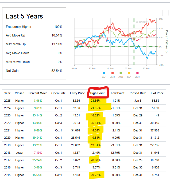Click the Percent Move column header
Viewport: 170px width, 180px height.
coord(38,93)
